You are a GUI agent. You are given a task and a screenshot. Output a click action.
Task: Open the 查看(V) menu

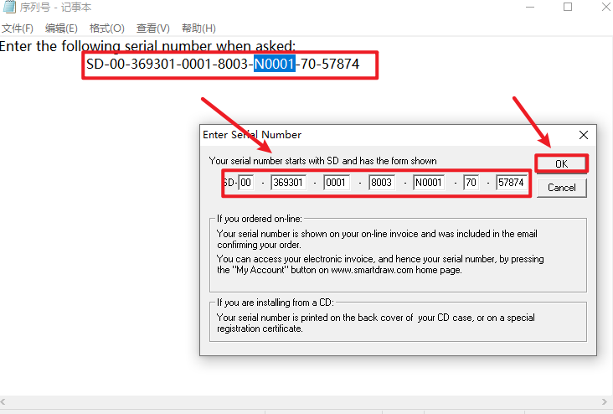152,28
